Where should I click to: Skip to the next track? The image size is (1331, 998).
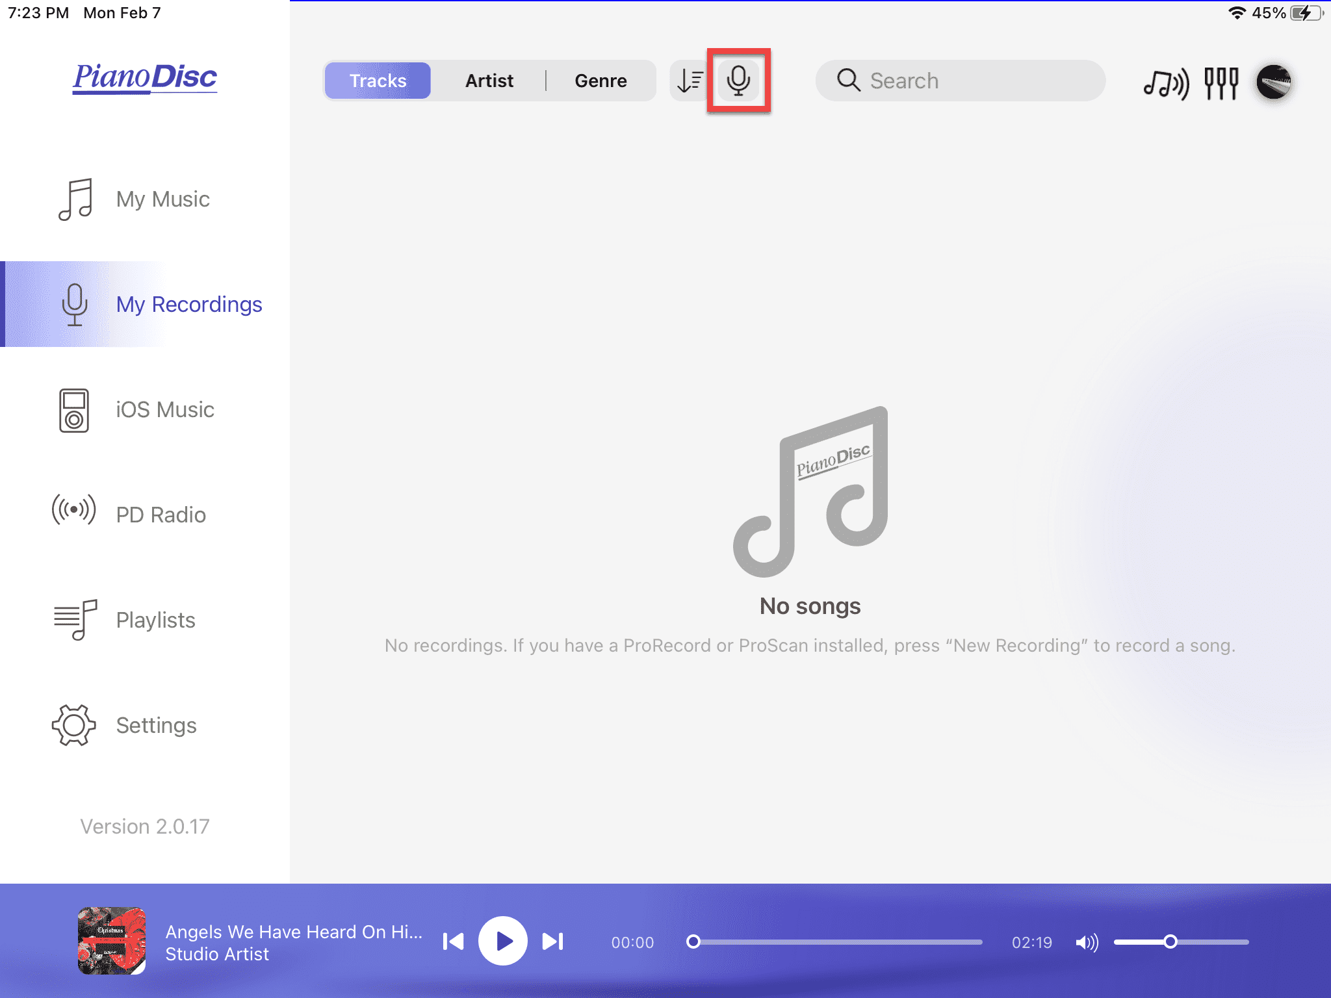553,941
